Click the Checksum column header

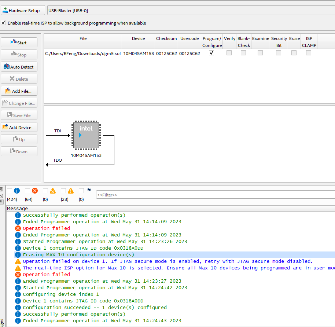click(166, 38)
